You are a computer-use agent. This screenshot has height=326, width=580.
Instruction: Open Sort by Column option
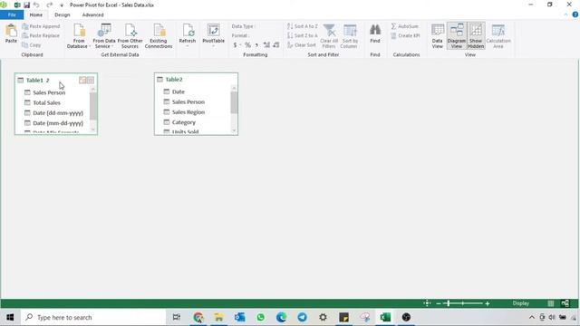[350, 35]
